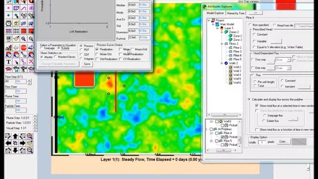Click the alarm clock icon in toolbar

8,23
